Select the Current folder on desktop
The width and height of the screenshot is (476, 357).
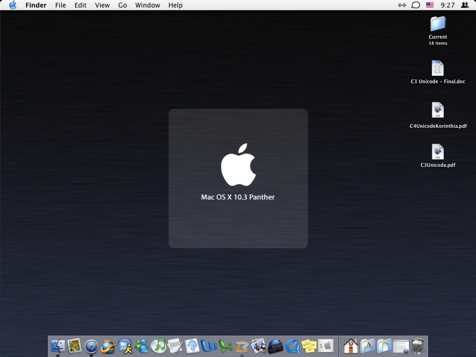[x=438, y=25]
